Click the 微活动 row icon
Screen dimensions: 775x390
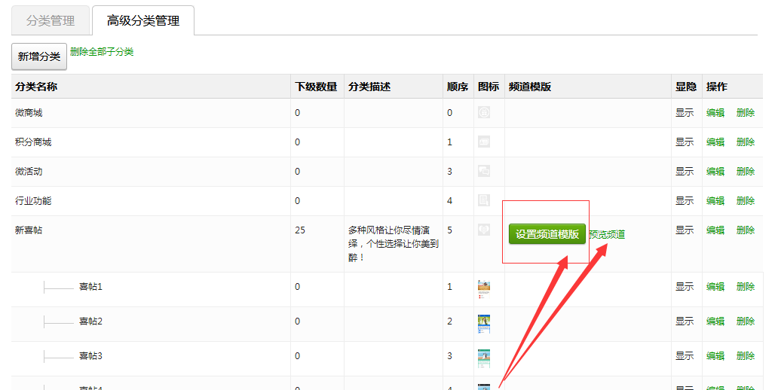(x=484, y=171)
